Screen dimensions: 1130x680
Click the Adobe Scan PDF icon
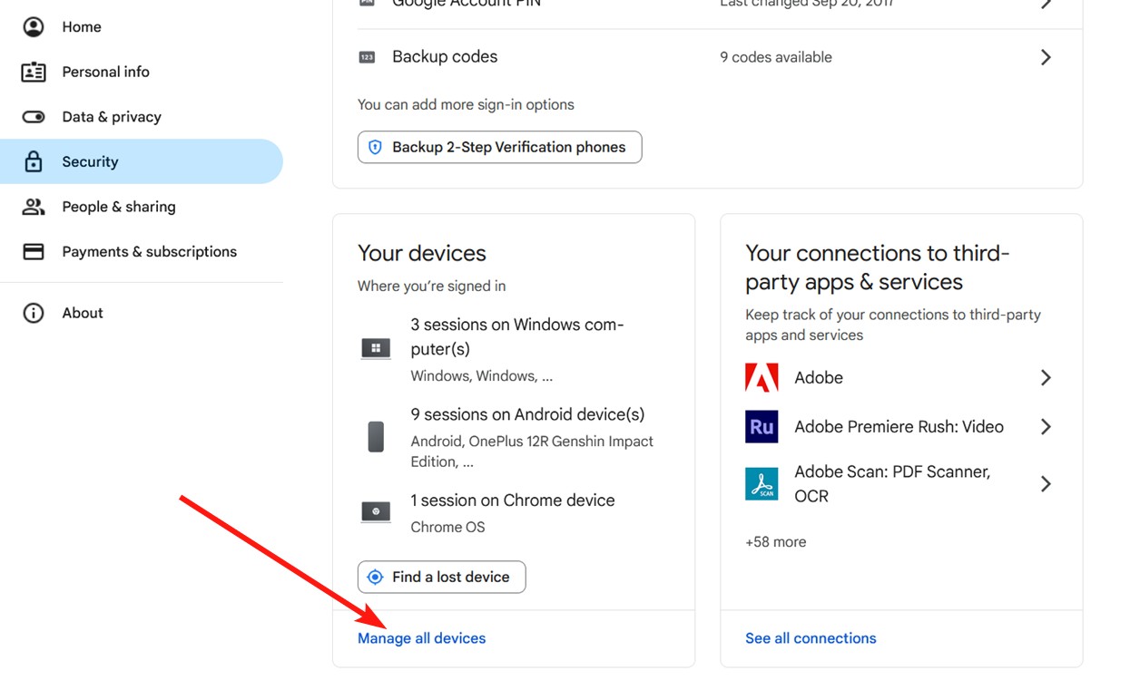[x=762, y=483]
